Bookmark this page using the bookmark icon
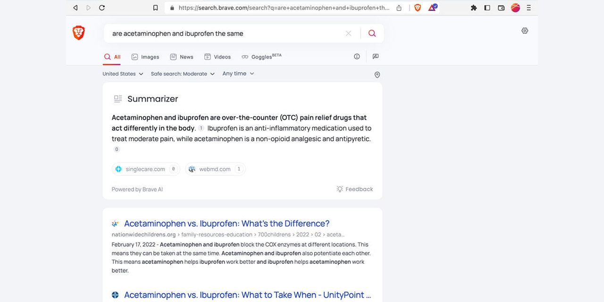The height and width of the screenshot is (302, 604). click(x=155, y=8)
